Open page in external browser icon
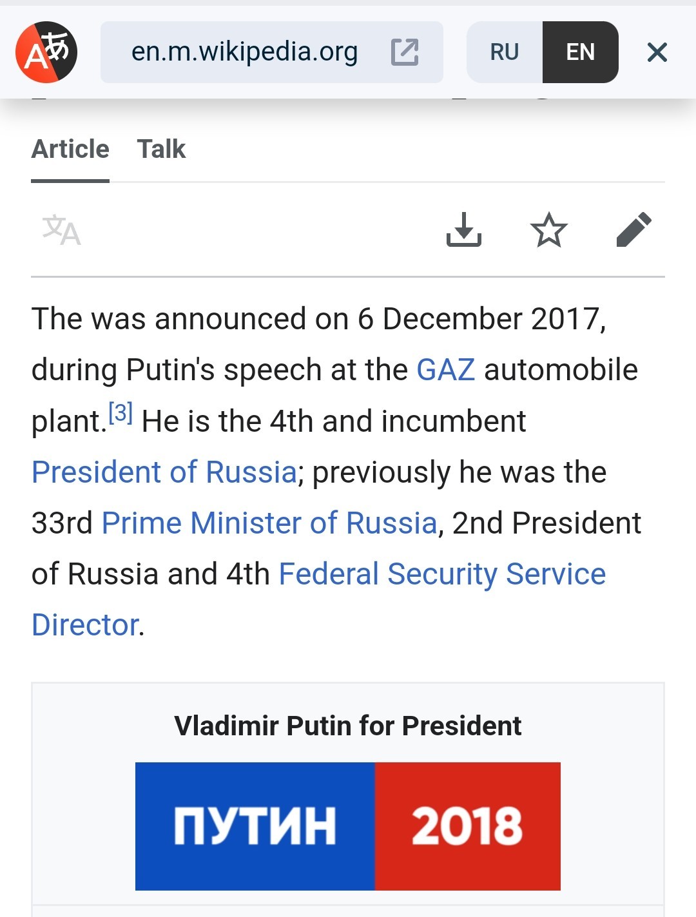 (405, 52)
